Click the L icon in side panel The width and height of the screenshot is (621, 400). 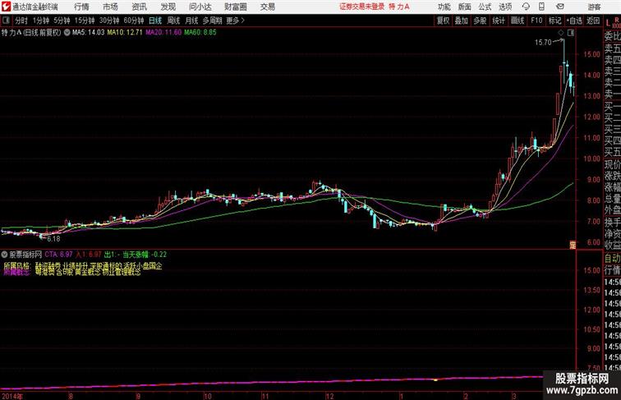[609, 23]
